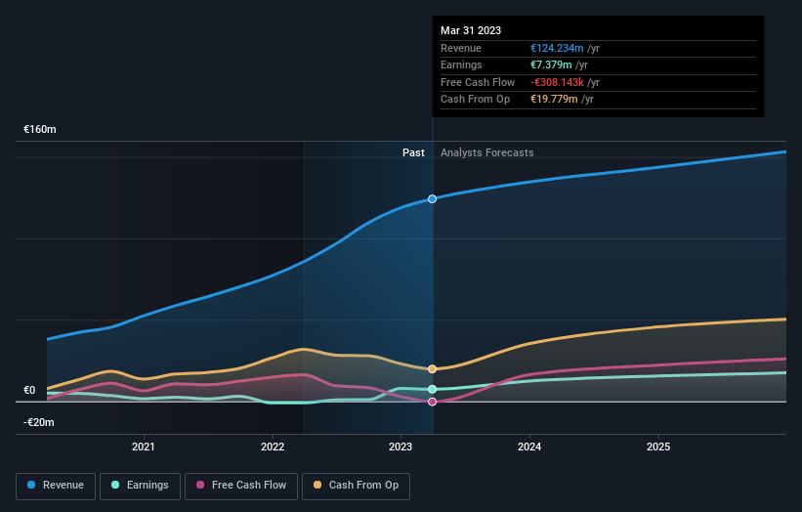This screenshot has width=802, height=512.
Task: Click the orange Cash From Op legend dot
Action: click(317, 485)
